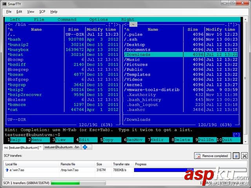
Task: Select /vmware-tools-distrib directory
Action: coord(181,90)
